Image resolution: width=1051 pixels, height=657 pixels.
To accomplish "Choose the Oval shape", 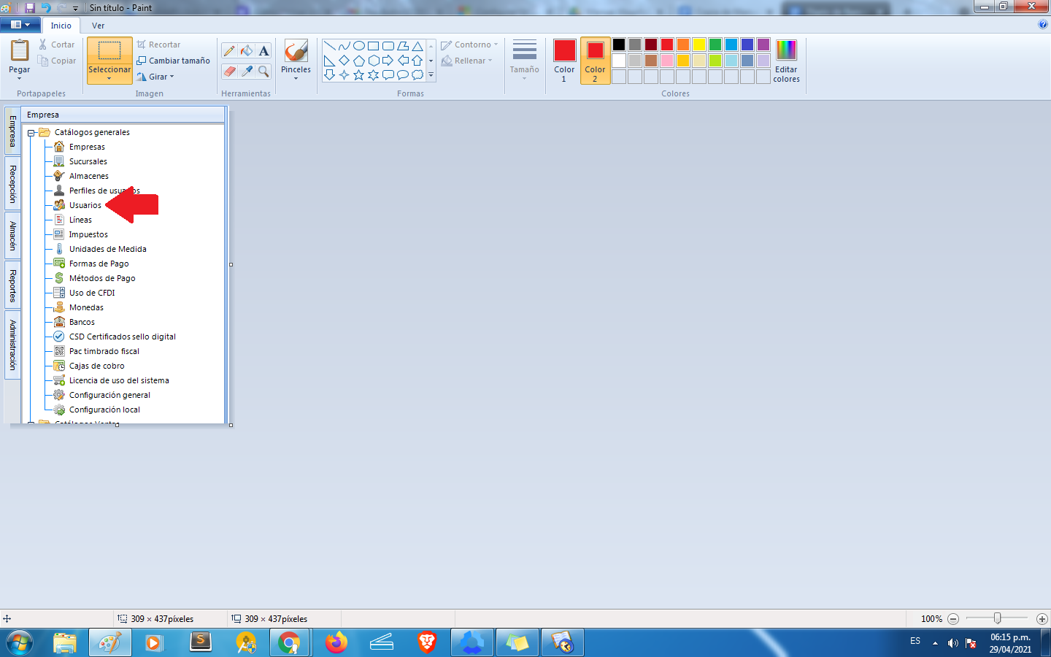I will click(359, 46).
